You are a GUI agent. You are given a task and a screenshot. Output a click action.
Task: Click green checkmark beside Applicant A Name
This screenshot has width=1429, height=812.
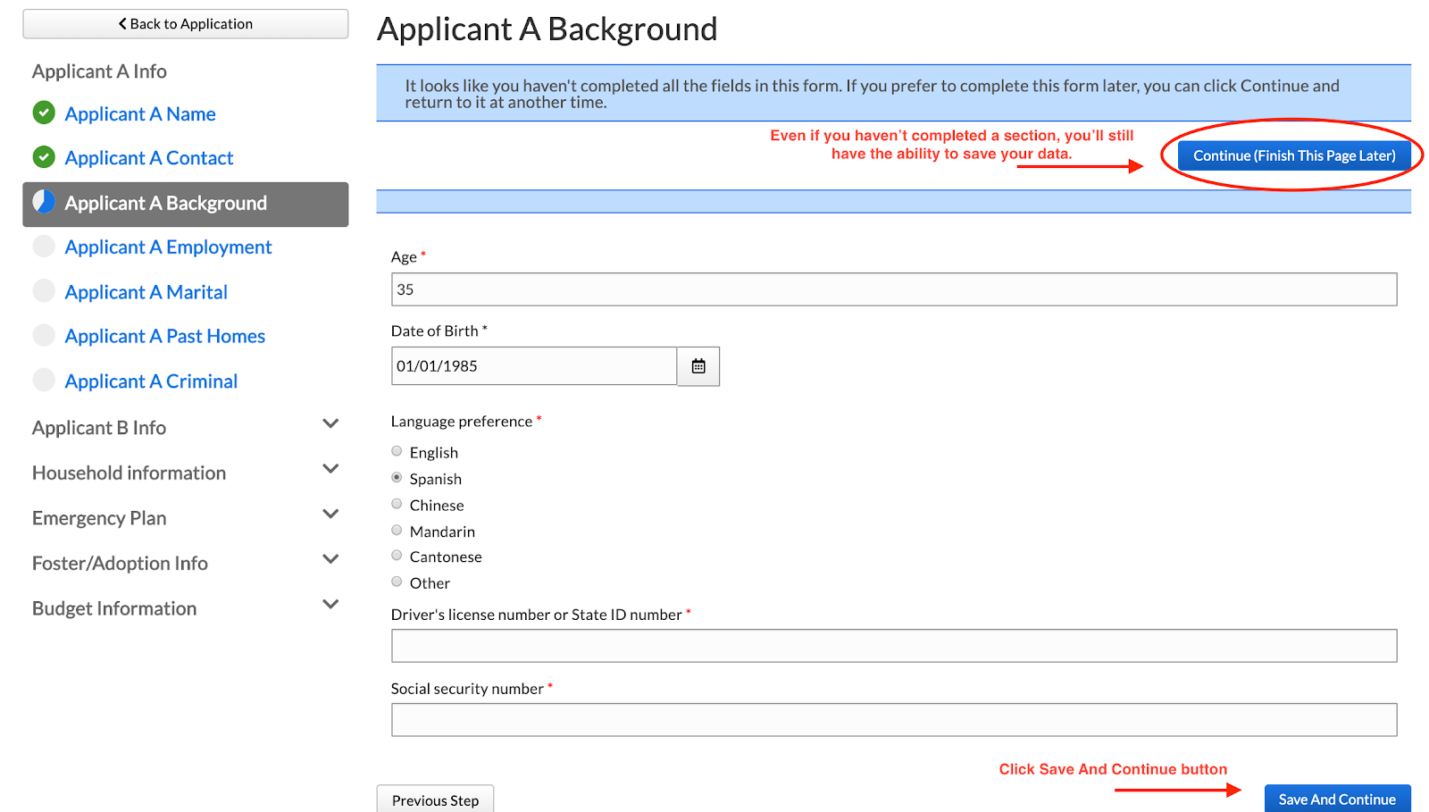[44, 113]
